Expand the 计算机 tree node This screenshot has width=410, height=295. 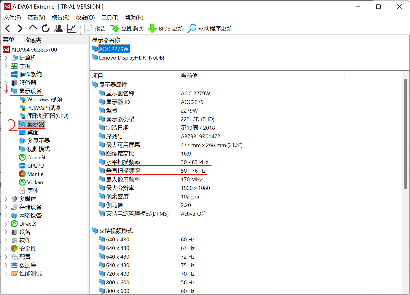pyautogui.click(x=6, y=58)
